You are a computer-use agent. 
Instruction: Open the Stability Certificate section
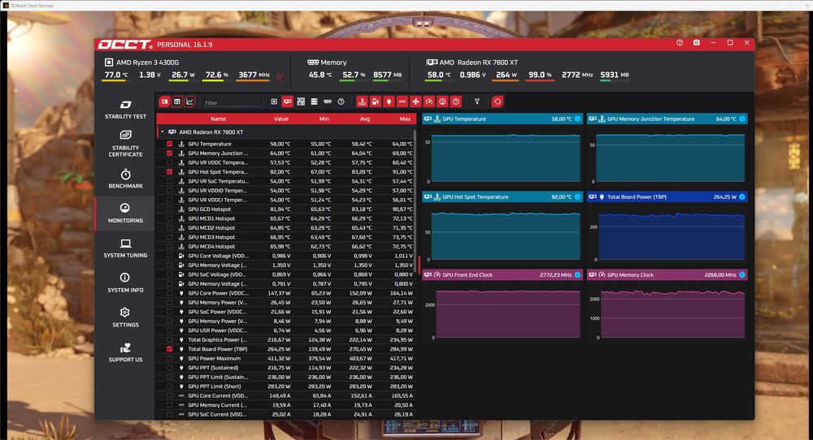click(x=125, y=144)
